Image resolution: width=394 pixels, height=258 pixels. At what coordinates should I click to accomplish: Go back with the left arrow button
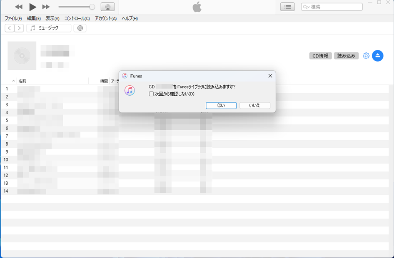coord(9,28)
